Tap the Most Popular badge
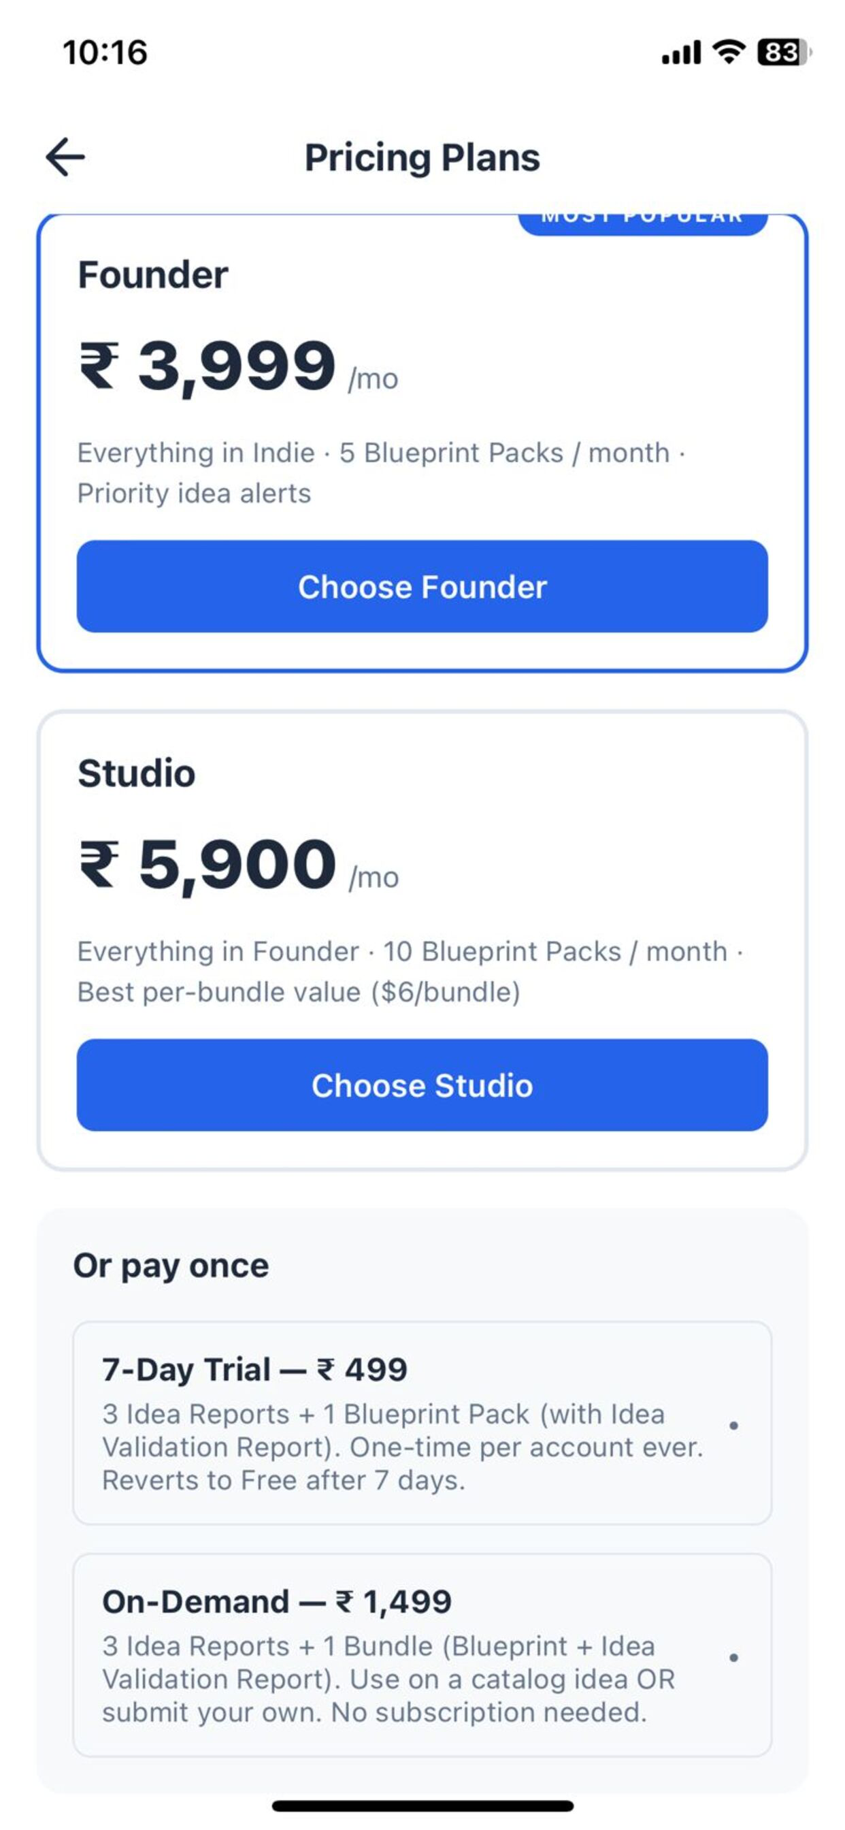This screenshot has width=845, height=1830. 643,222
